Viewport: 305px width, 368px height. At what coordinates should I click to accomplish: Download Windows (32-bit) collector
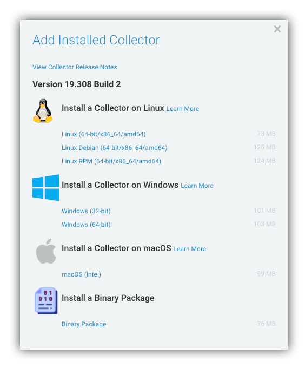(x=86, y=211)
